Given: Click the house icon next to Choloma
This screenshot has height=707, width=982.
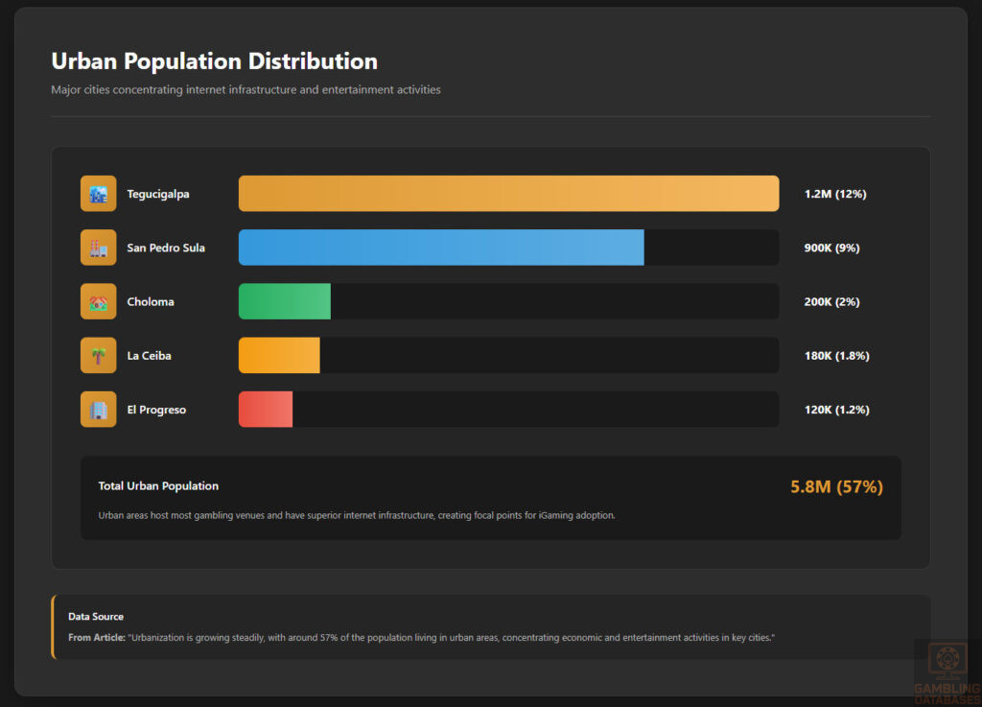Looking at the screenshot, I should [x=98, y=301].
